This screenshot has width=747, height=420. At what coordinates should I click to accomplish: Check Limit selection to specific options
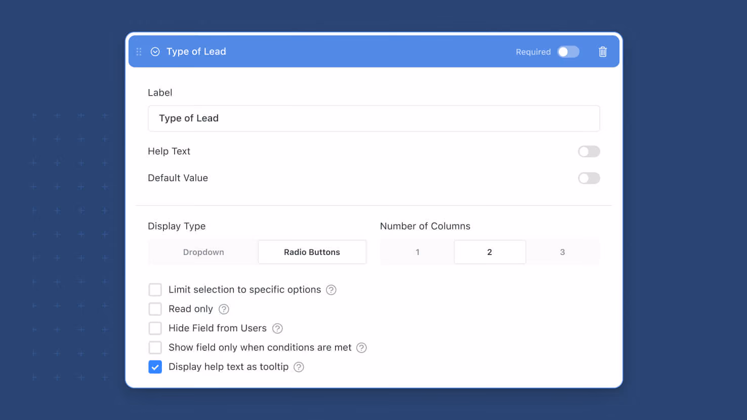point(155,289)
